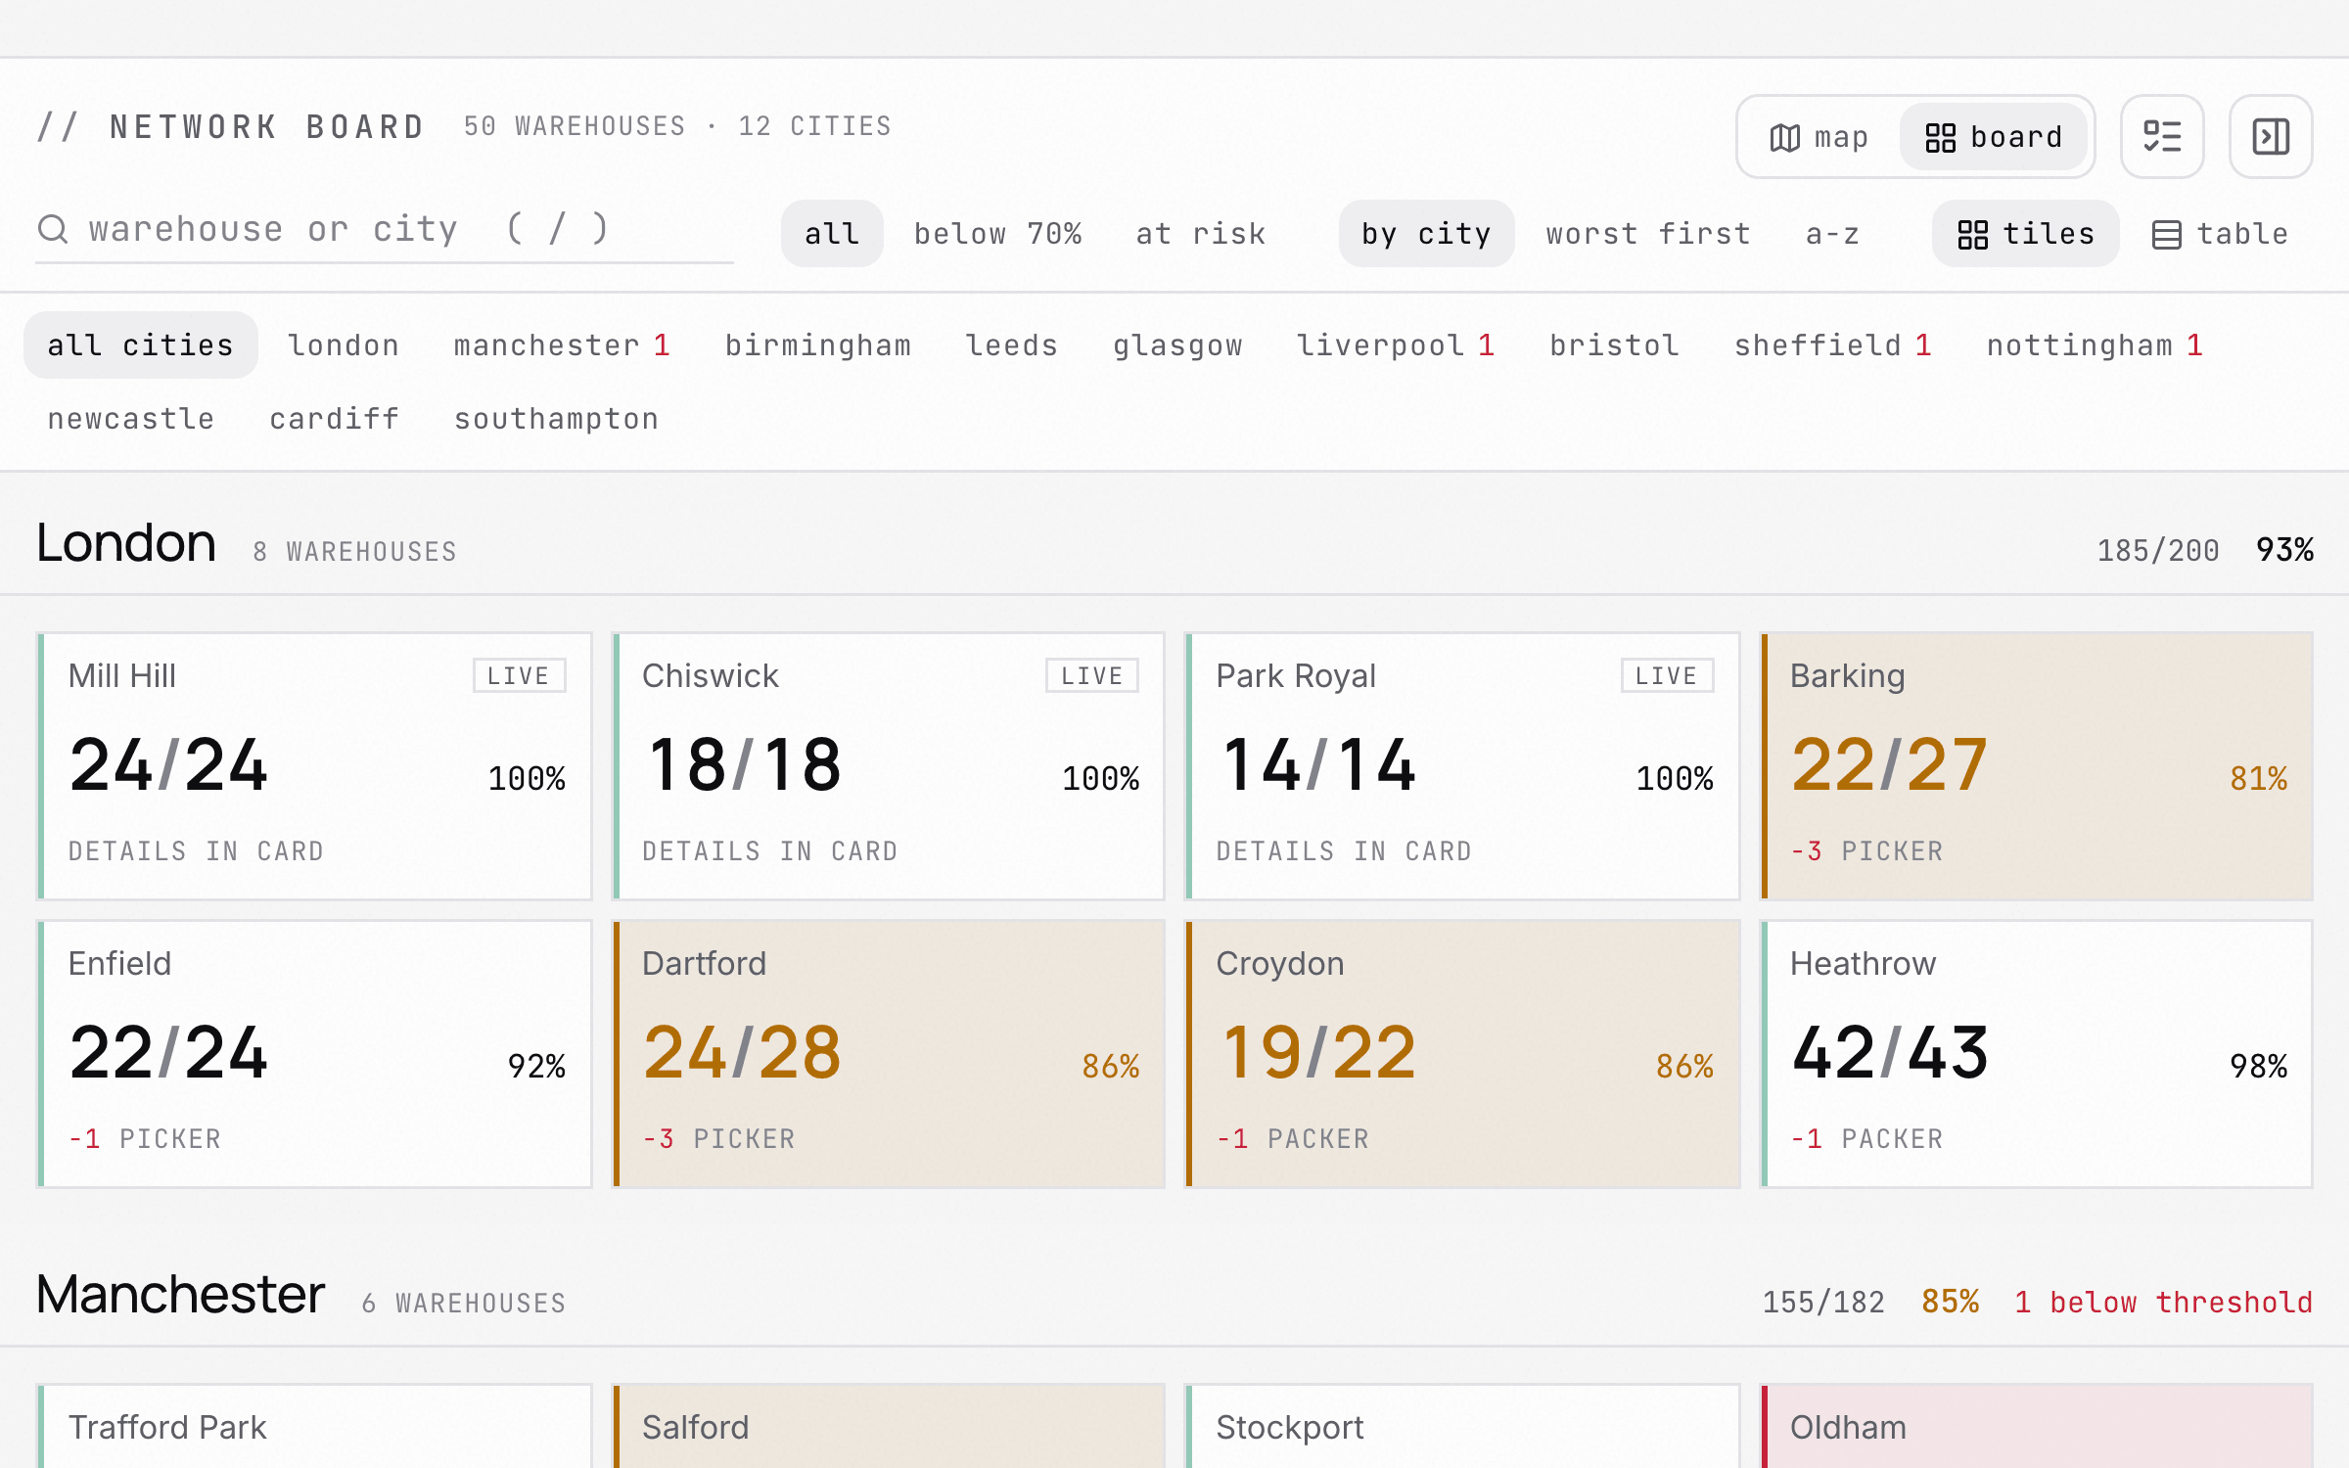Toggle the side panel icon button
The width and height of the screenshot is (2349, 1468).
[2271, 137]
